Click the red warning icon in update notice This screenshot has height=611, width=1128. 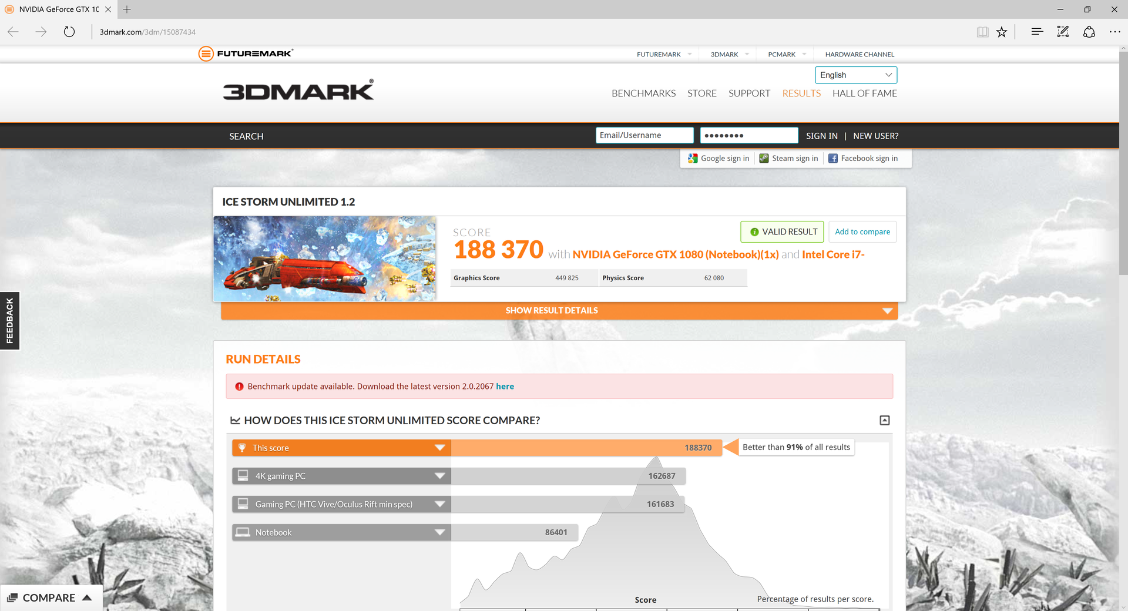pyautogui.click(x=239, y=387)
